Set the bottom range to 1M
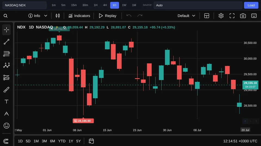This screenshot has width=261, height=146. click(36, 141)
